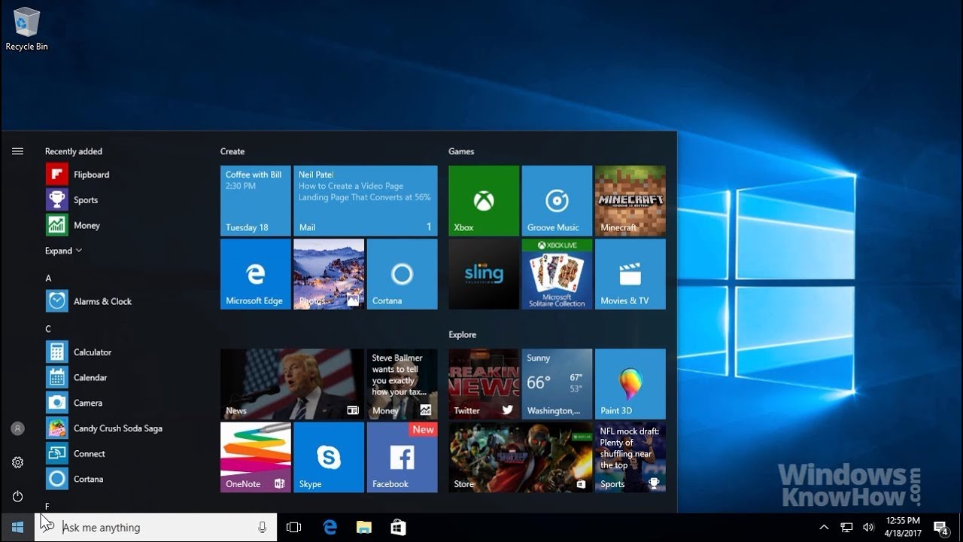Viewport: 963px width, 542px height.
Task: Open Task View on the taskbar
Action: pyautogui.click(x=294, y=528)
